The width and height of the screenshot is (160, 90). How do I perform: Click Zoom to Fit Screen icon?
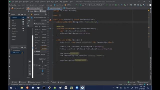pyautogui.click(x=30, y=74)
